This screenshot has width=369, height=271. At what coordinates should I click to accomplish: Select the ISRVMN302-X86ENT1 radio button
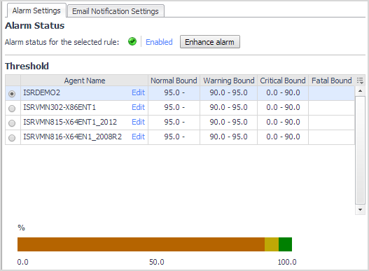pos(12,109)
